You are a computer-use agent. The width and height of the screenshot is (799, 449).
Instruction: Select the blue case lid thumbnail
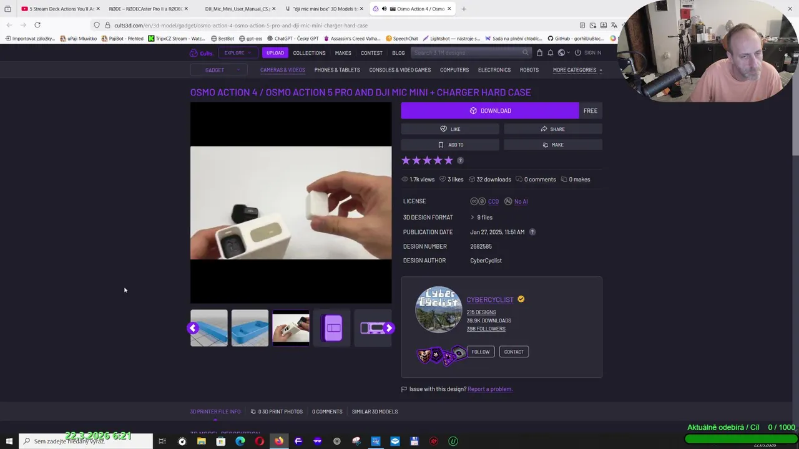(209, 328)
